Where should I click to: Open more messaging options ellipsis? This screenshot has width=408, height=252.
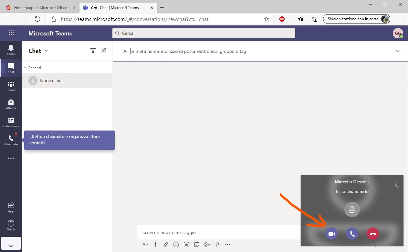click(x=228, y=245)
